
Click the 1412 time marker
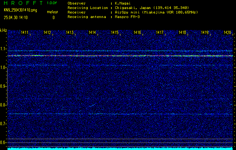47,32
